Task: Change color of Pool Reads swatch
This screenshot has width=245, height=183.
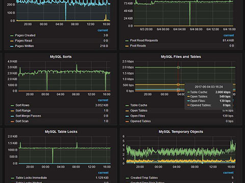Action: click(x=127, y=46)
